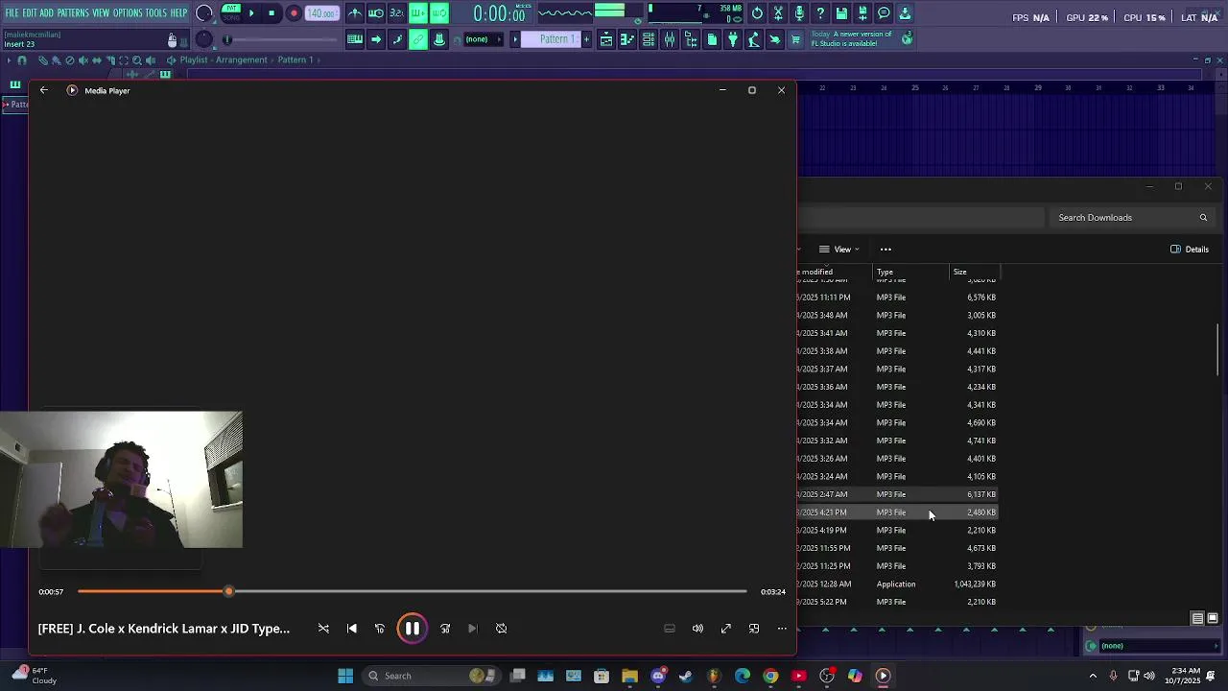
Task: Go back in Media Player
Action: click(x=43, y=90)
